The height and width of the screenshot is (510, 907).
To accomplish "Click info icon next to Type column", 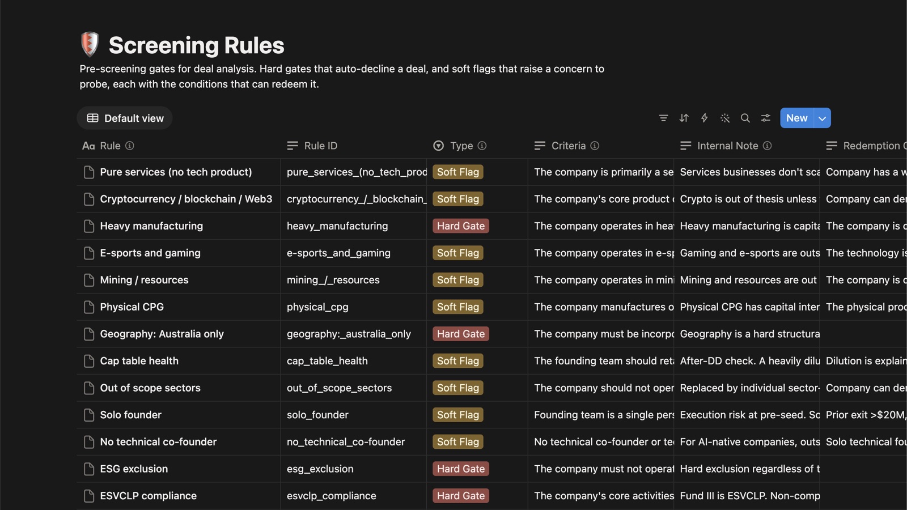I will click(482, 146).
